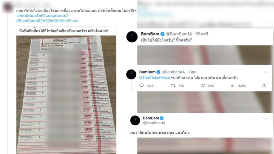Open hashtag #กดบัตรแอเรีย52แบมแบมรอบ2
The image size is (274, 154).
[43, 16]
